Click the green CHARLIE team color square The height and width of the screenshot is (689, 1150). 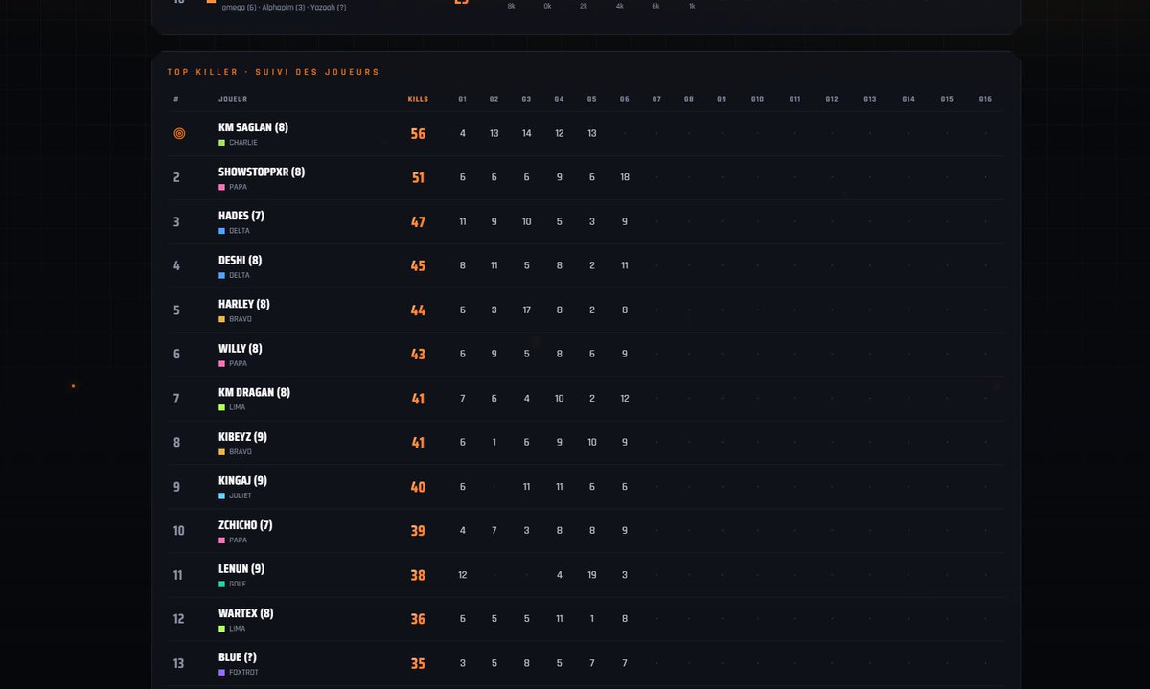221,143
